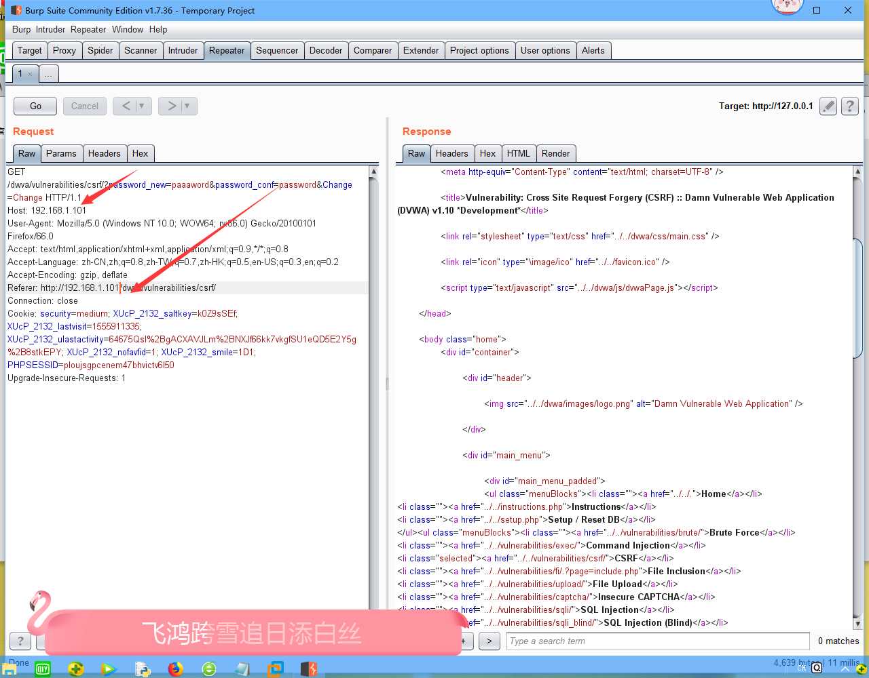Viewport: 869px width, 678px height.
Task: Select the response Hex tab
Action: [x=487, y=153]
